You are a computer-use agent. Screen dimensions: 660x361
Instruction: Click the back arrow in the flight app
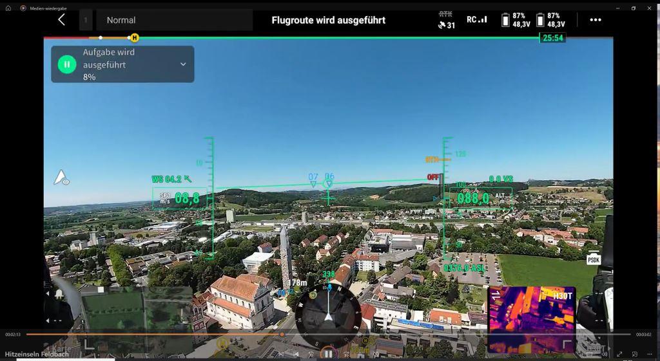click(61, 20)
